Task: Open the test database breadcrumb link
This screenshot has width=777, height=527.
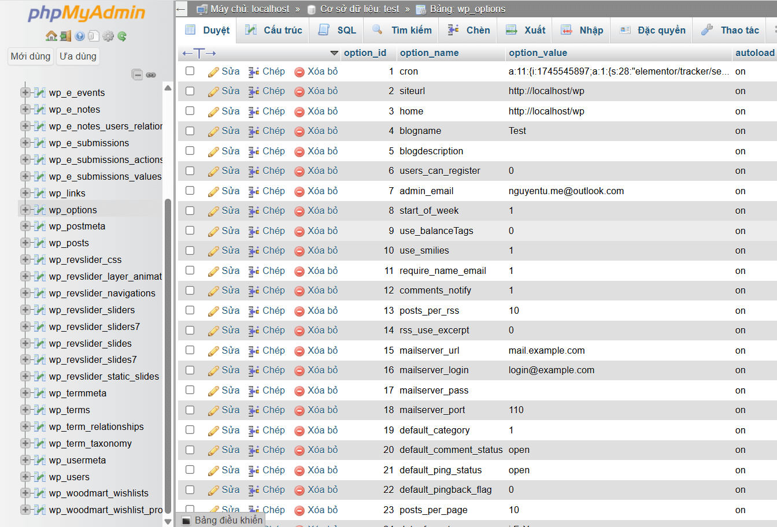Action: 359,9
